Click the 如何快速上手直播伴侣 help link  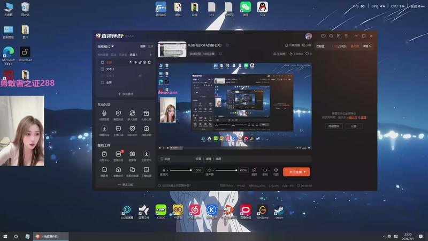(174, 186)
